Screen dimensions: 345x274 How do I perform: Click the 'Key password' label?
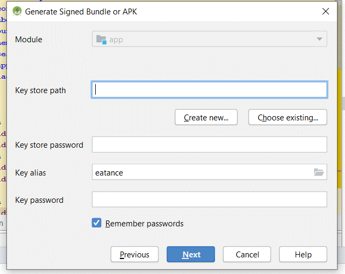39,200
